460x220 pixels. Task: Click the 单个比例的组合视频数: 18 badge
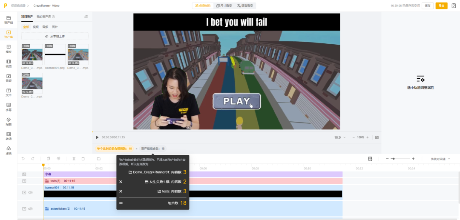pos(114,149)
